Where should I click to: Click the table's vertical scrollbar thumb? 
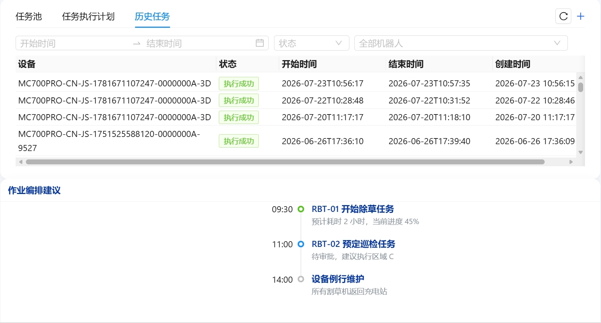[x=580, y=87]
